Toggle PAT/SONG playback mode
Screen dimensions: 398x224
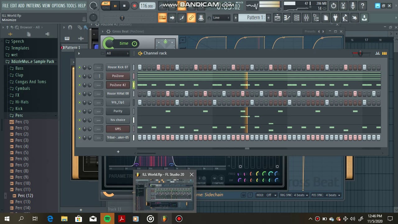[x=106, y=6]
